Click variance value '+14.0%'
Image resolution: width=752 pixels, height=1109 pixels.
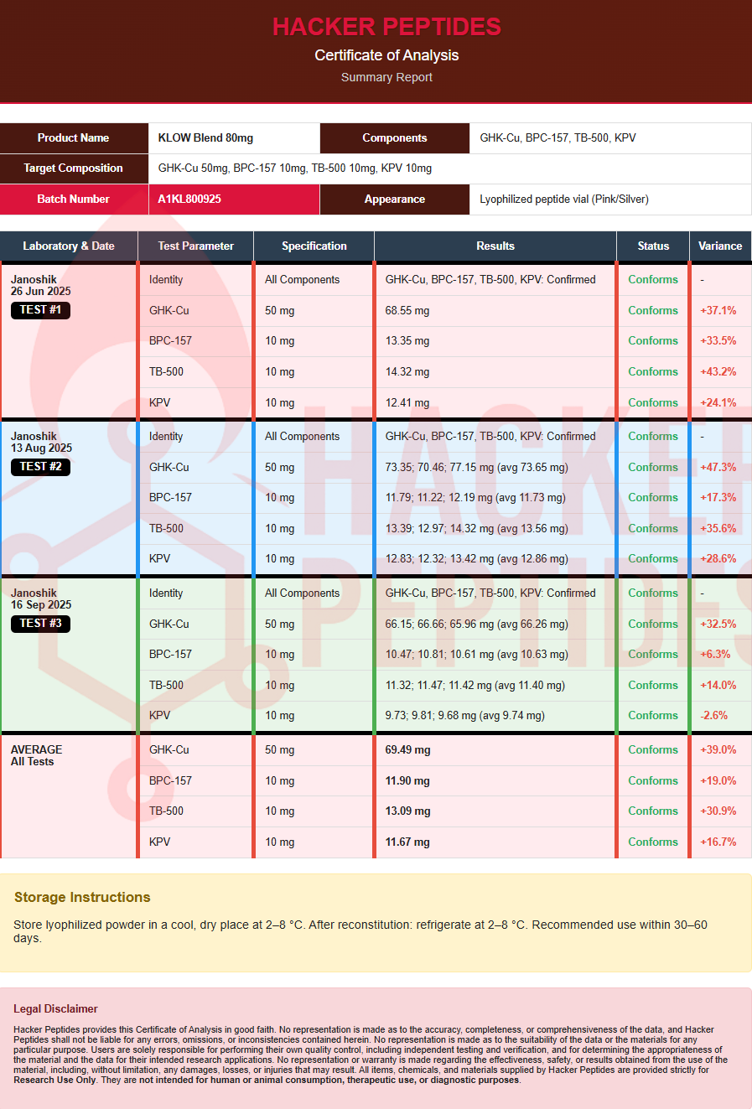(718, 686)
